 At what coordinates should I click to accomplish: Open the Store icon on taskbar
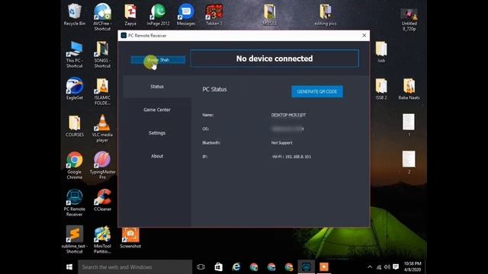(x=219, y=267)
